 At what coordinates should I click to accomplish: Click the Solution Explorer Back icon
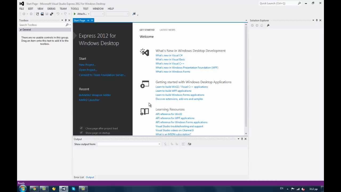tap(252, 25)
